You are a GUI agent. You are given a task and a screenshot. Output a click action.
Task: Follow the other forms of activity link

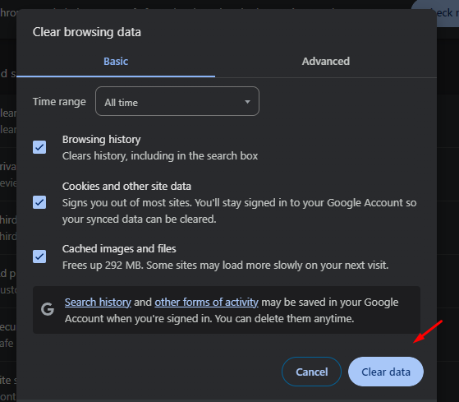click(206, 302)
